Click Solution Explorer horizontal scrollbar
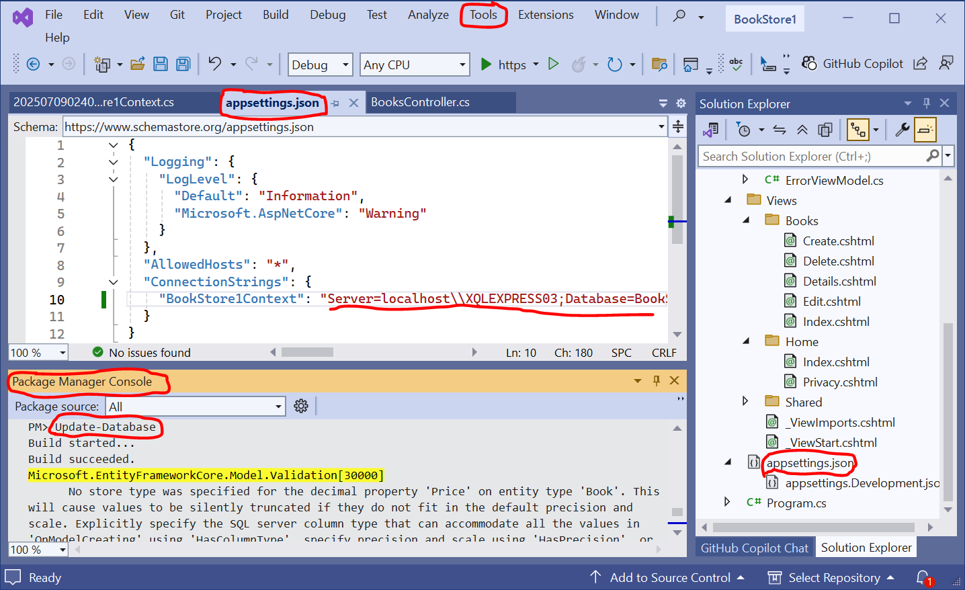Image resolution: width=965 pixels, height=590 pixels. tap(813, 528)
